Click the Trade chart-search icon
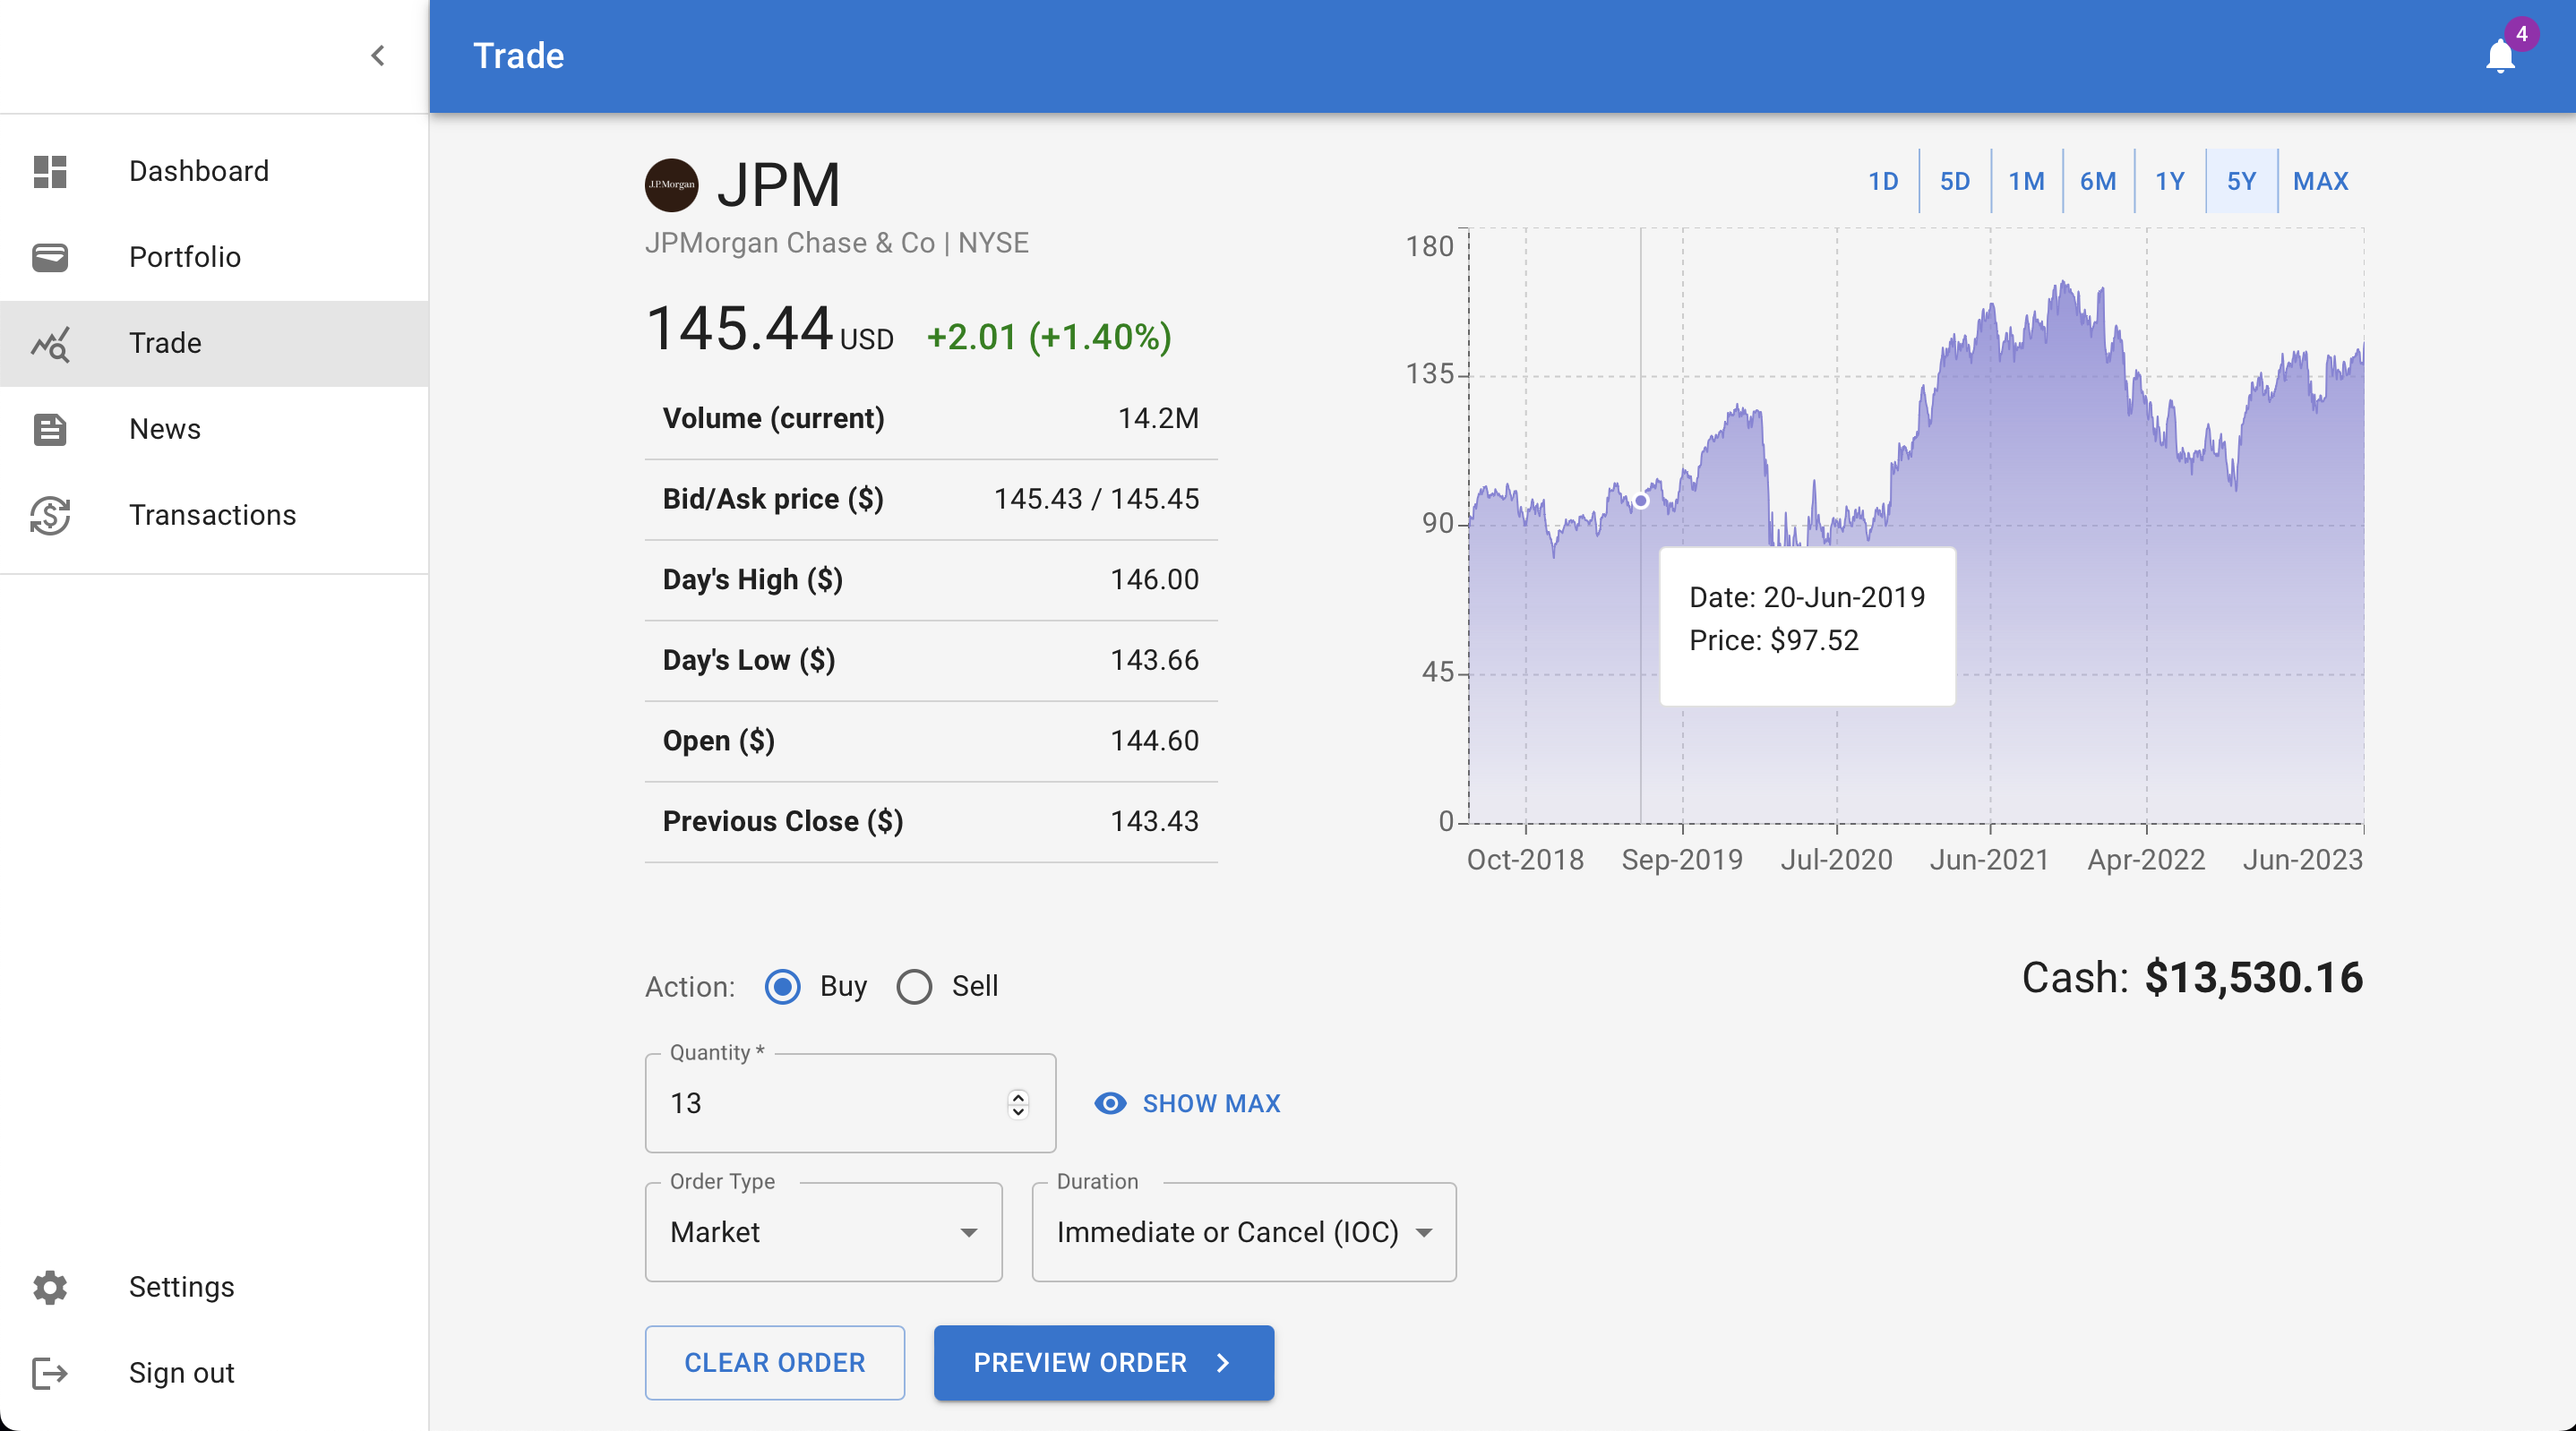 coord(50,343)
